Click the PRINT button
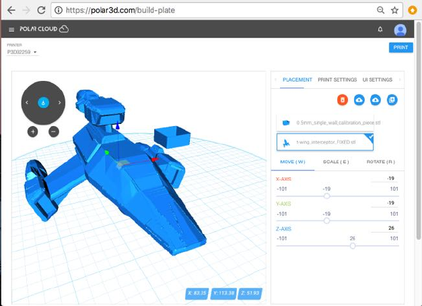 click(x=400, y=47)
